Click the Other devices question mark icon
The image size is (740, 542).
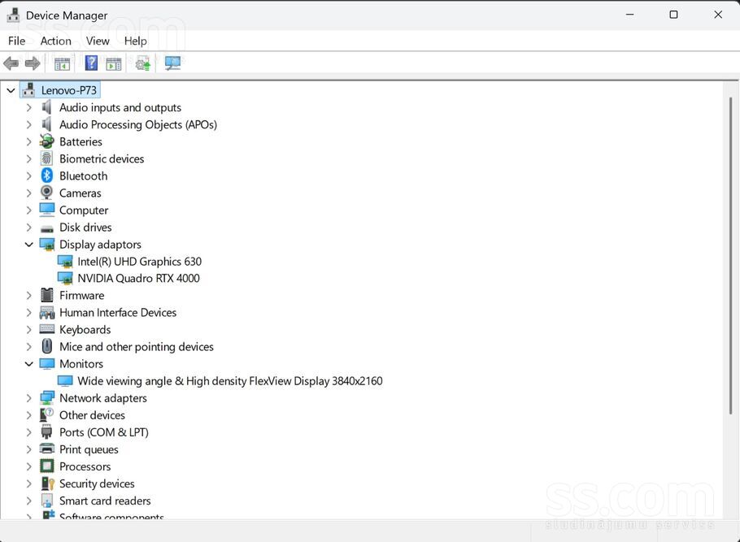[x=46, y=414]
